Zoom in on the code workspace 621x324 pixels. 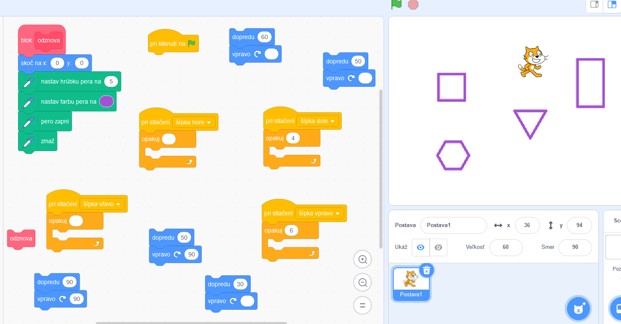pyautogui.click(x=363, y=260)
